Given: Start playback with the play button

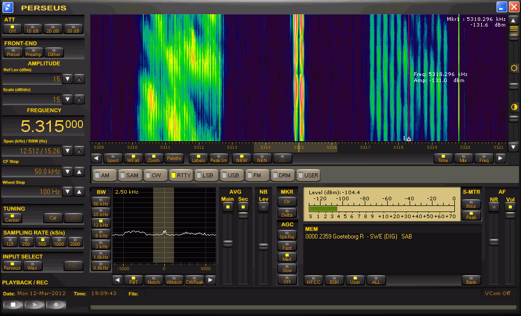Looking at the screenshot, I should point(35,305).
